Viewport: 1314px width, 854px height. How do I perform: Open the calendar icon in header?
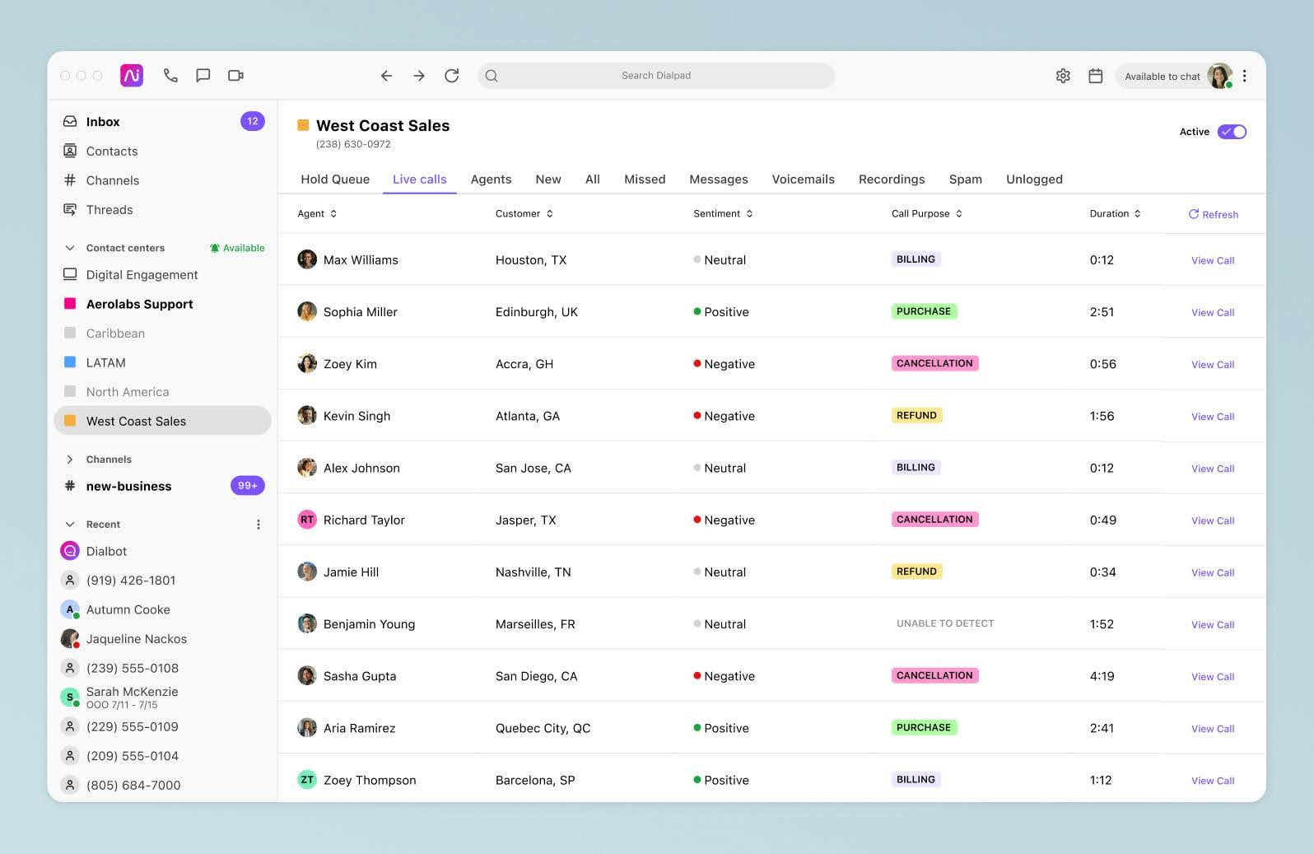coord(1095,76)
